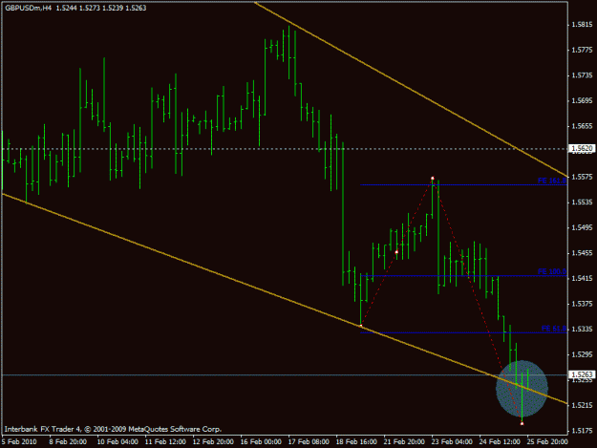Click the 16 Feb 00:00 time label
The height and width of the screenshot is (448, 597).
[261, 442]
